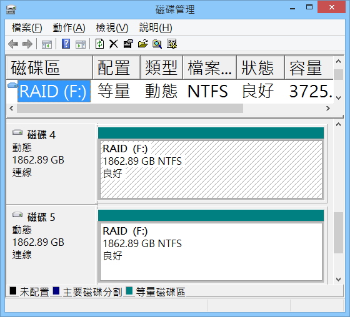Click the settings toolbar icon with gear
Viewport: 350px width, 317px height.
coord(172,44)
